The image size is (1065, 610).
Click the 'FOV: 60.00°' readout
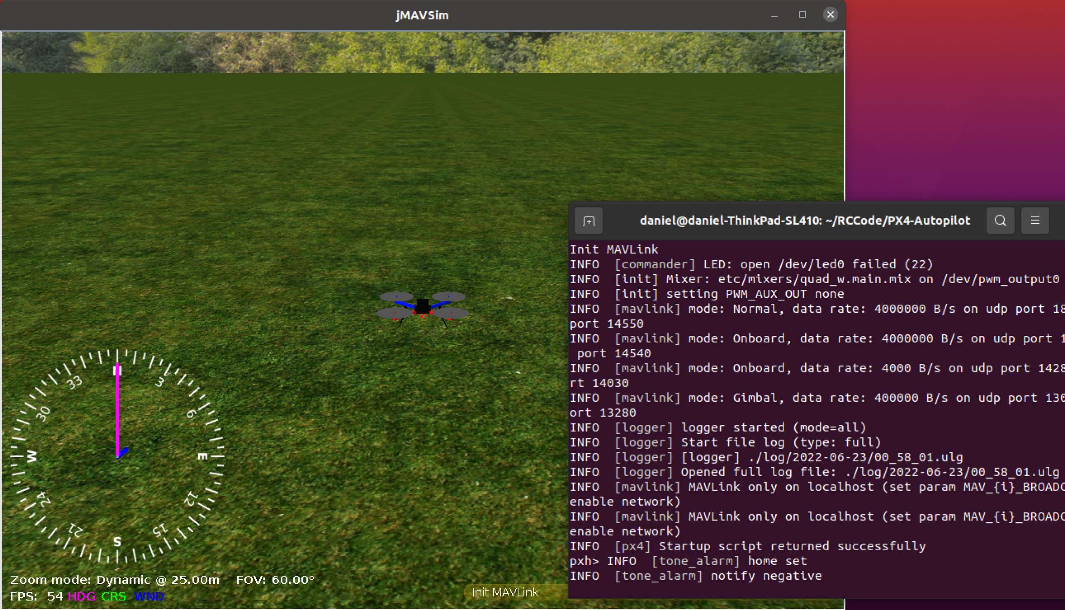275,580
